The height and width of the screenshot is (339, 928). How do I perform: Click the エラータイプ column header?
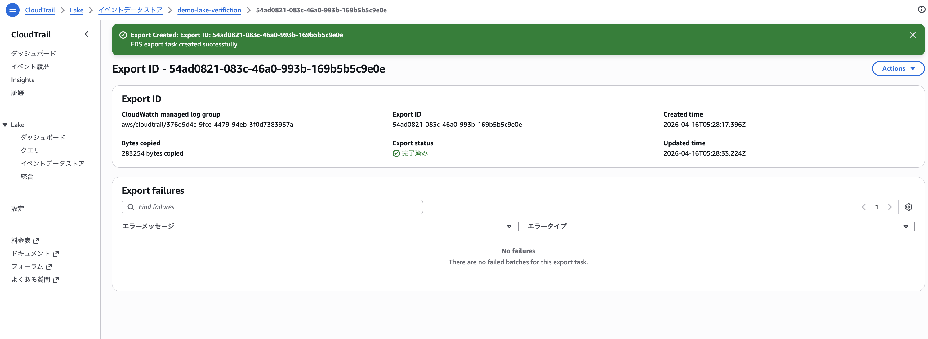547,226
